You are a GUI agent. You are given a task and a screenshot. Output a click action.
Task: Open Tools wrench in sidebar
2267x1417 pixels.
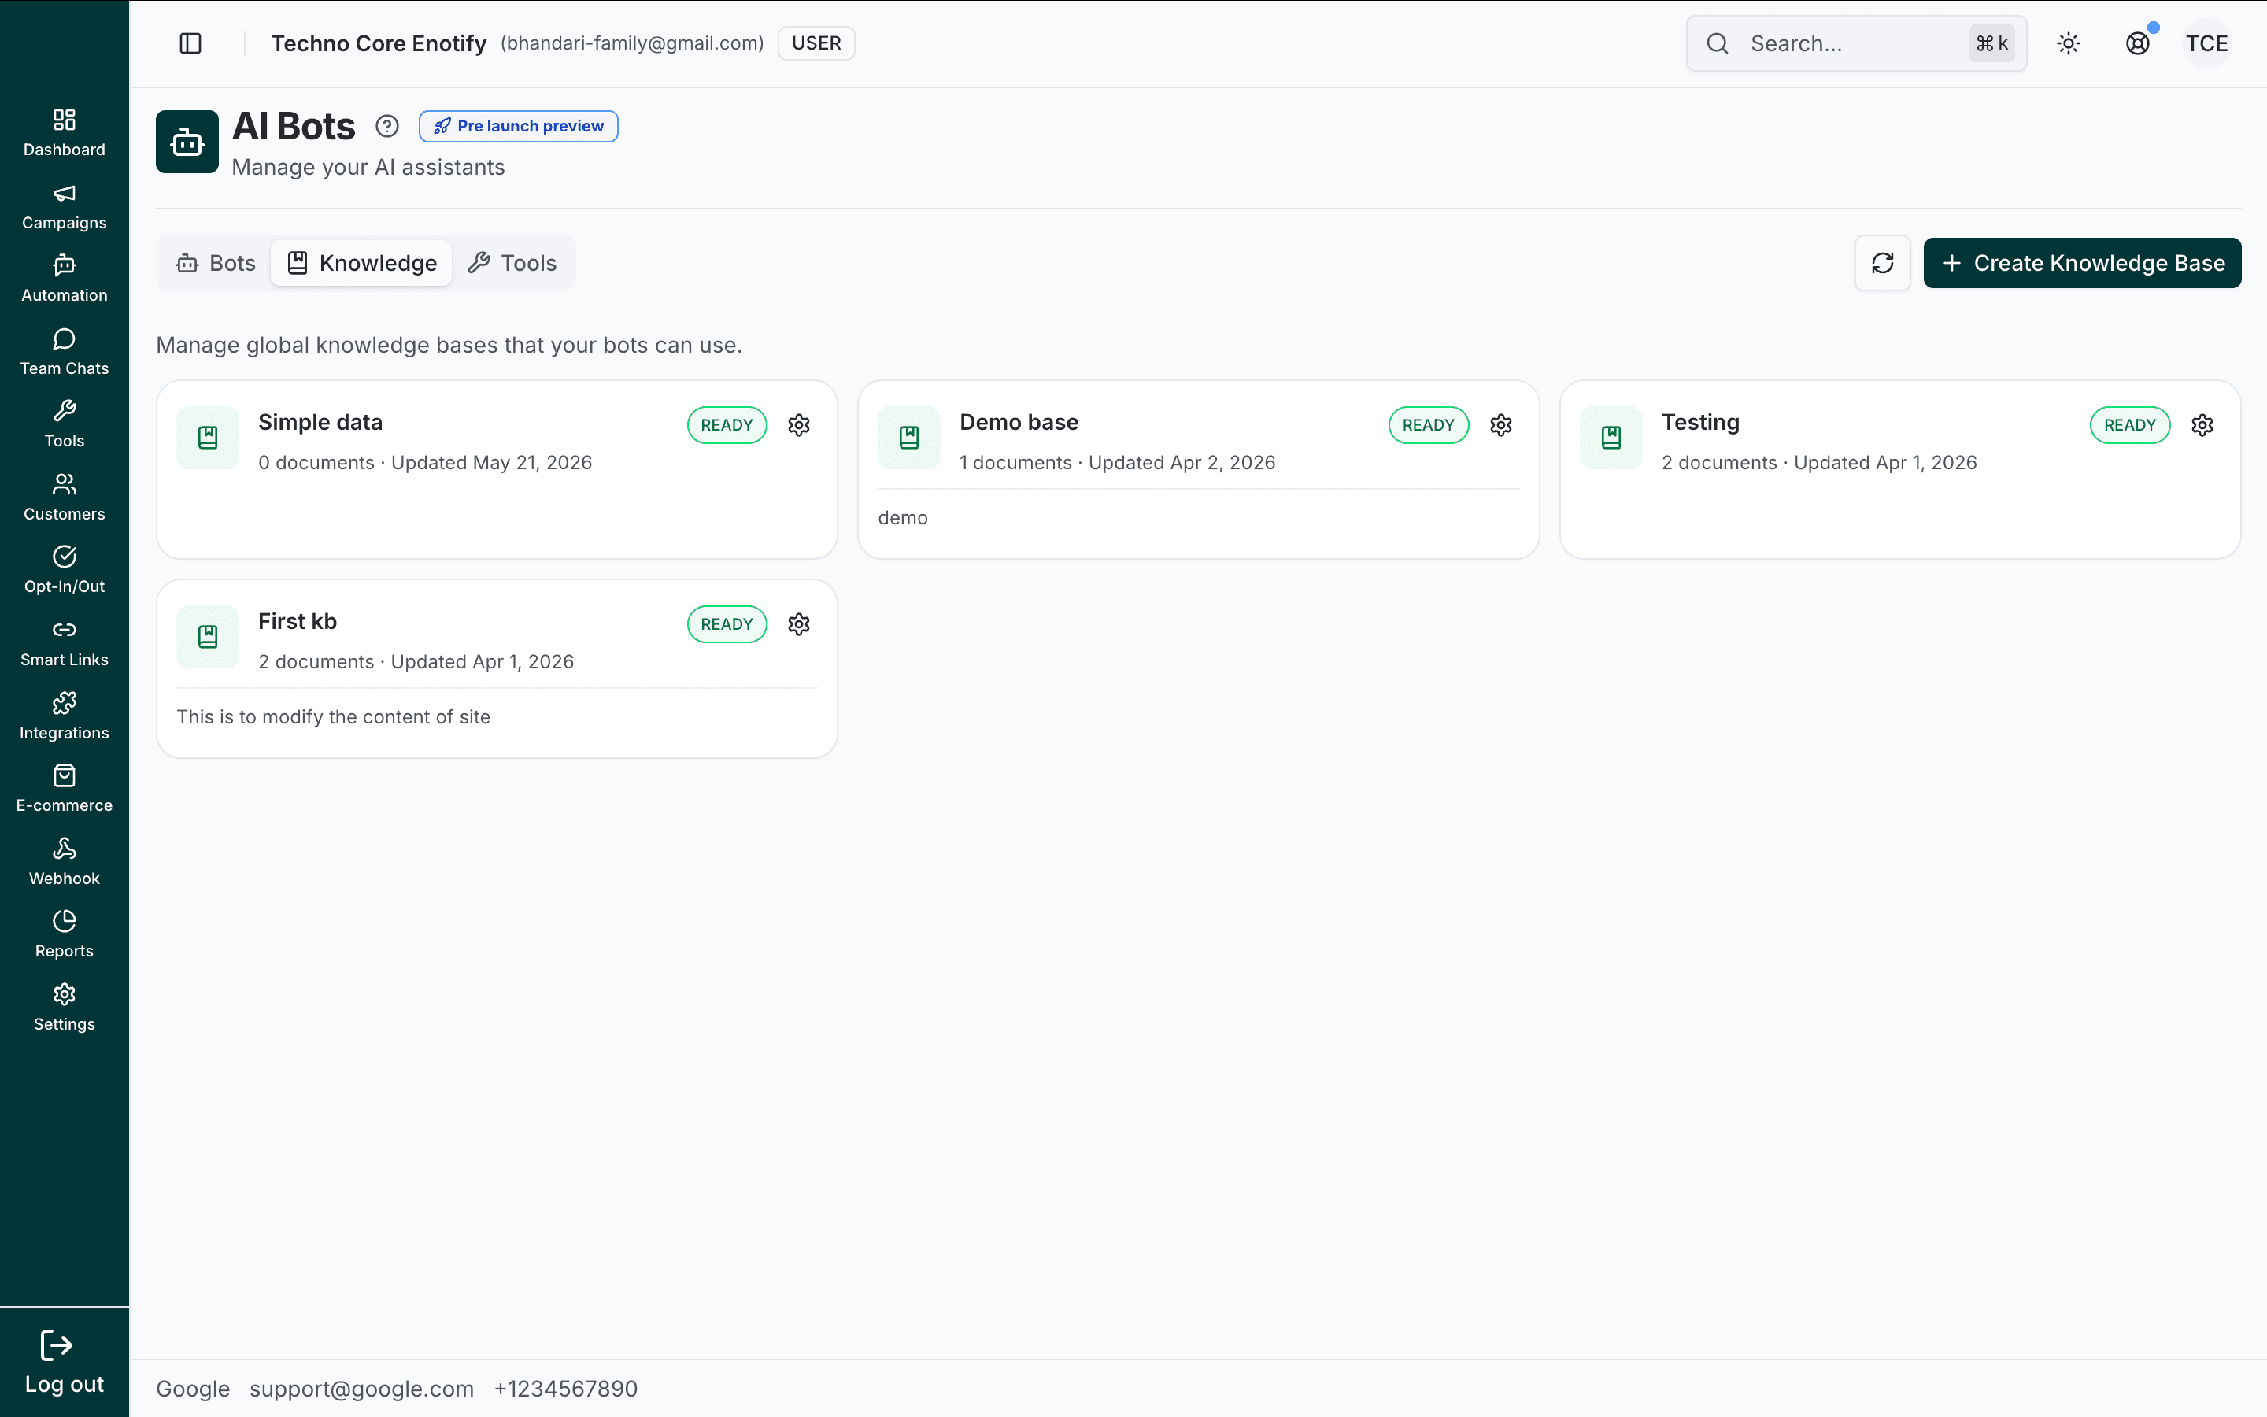click(x=64, y=424)
